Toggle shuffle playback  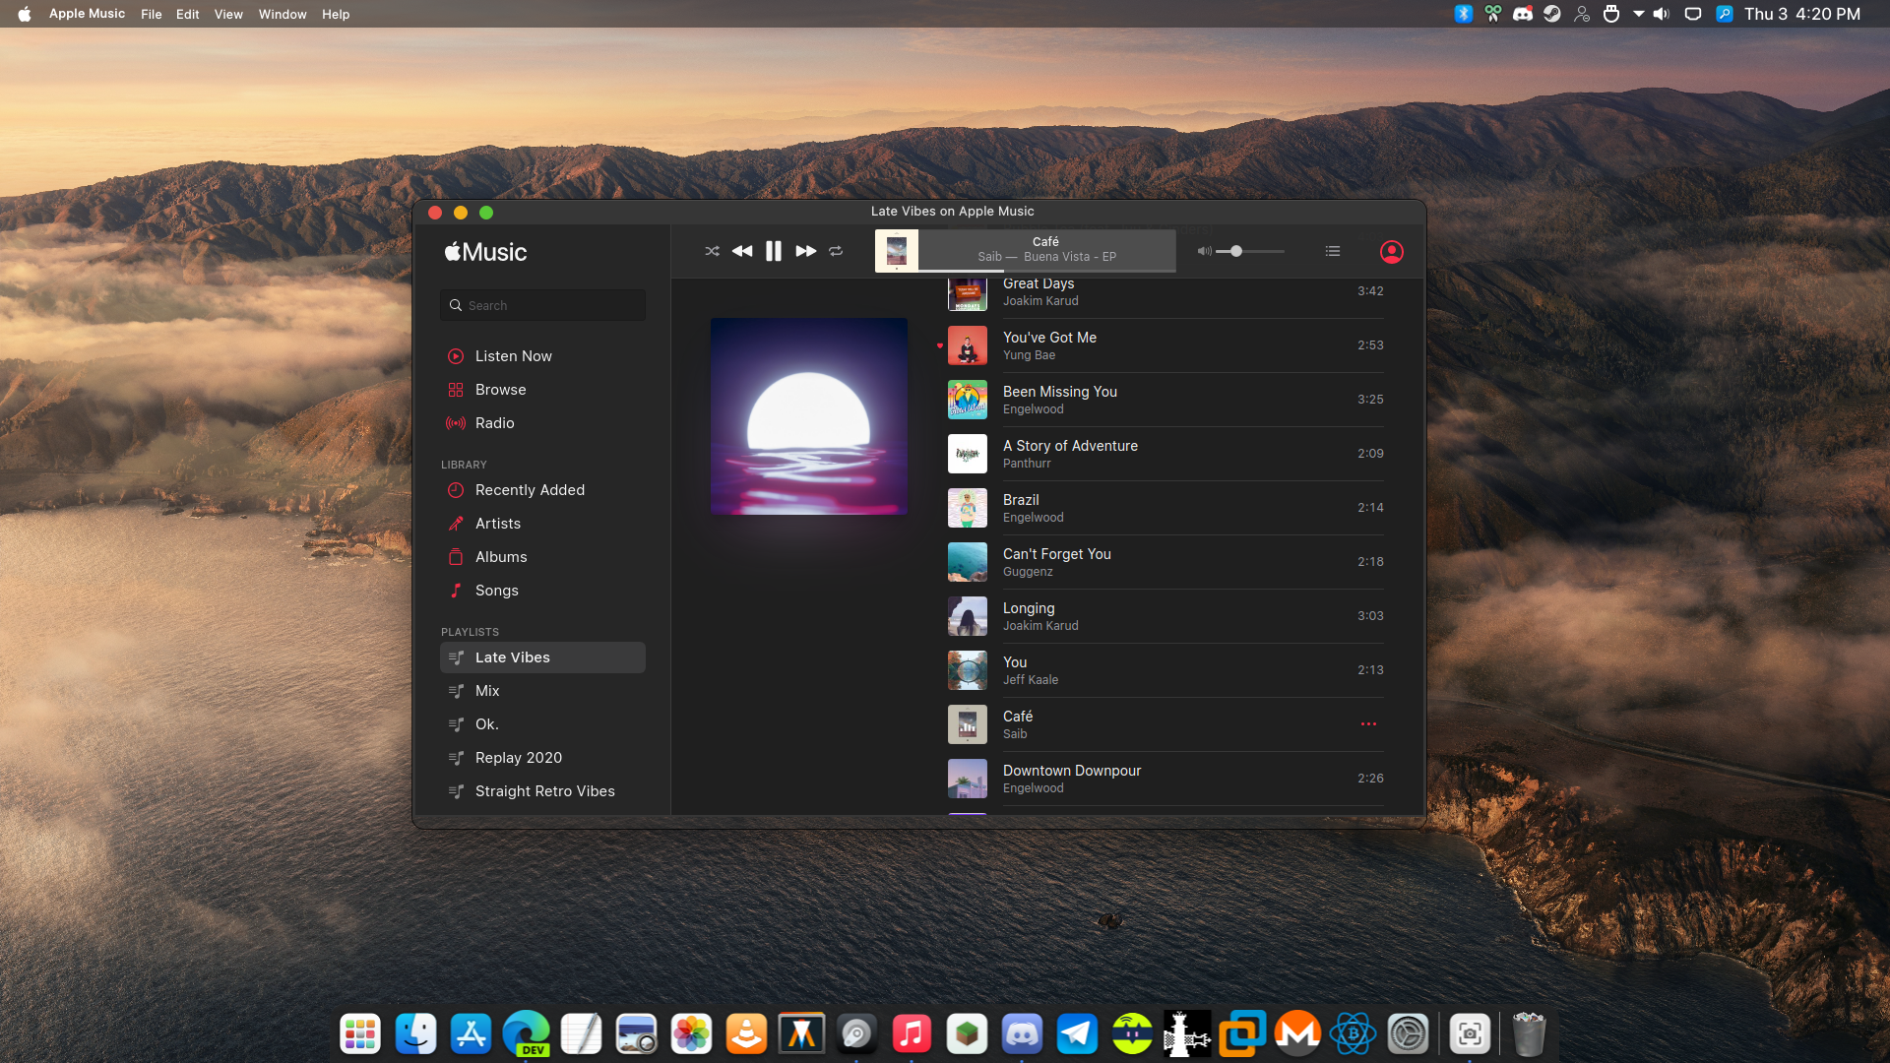pyautogui.click(x=712, y=252)
